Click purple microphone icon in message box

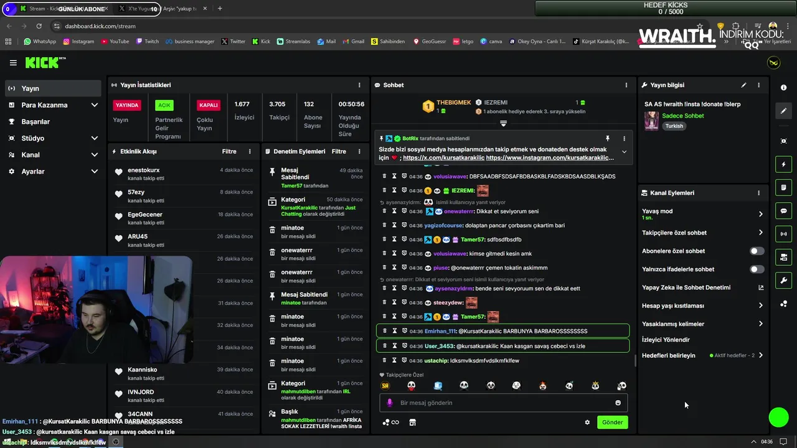click(390, 403)
